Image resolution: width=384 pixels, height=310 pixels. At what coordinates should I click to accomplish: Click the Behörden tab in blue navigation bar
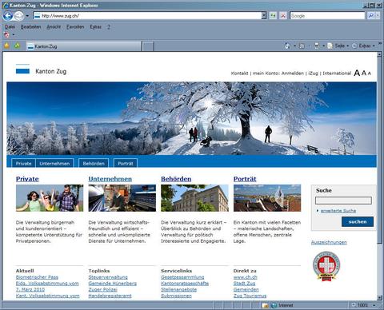pyautogui.click(x=94, y=163)
